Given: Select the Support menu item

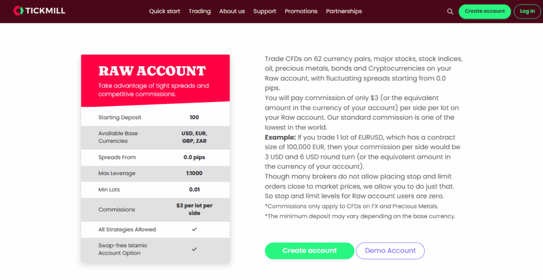Looking at the screenshot, I should coord(265,11).
